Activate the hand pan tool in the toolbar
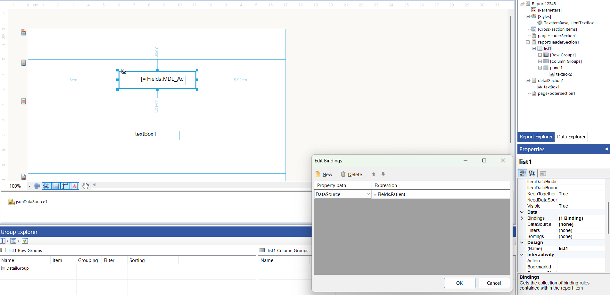 (86, 186)
